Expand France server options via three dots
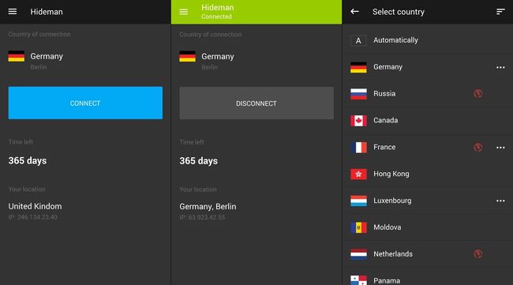Viewport: 513px width, 285px height. tap(500, 148)
